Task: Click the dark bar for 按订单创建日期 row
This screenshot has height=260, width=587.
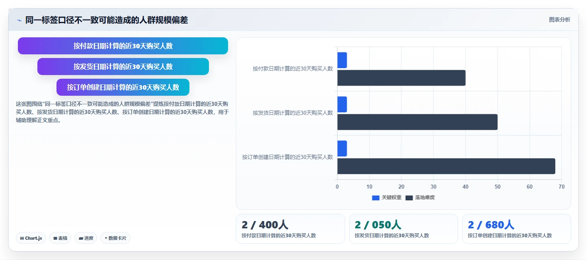Action: 446,166
